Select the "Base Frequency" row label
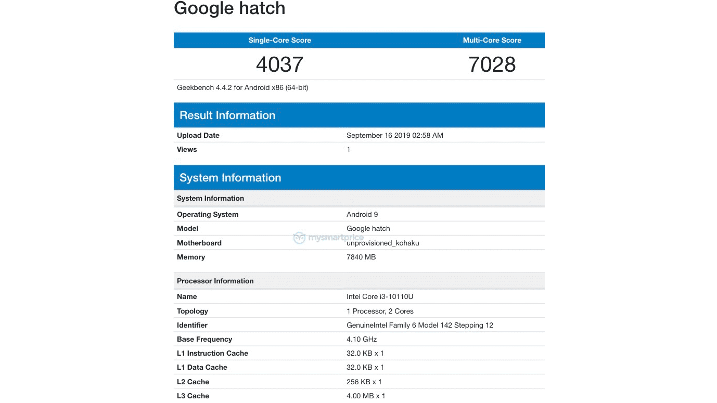717x403 pixels. click(204, 339)
